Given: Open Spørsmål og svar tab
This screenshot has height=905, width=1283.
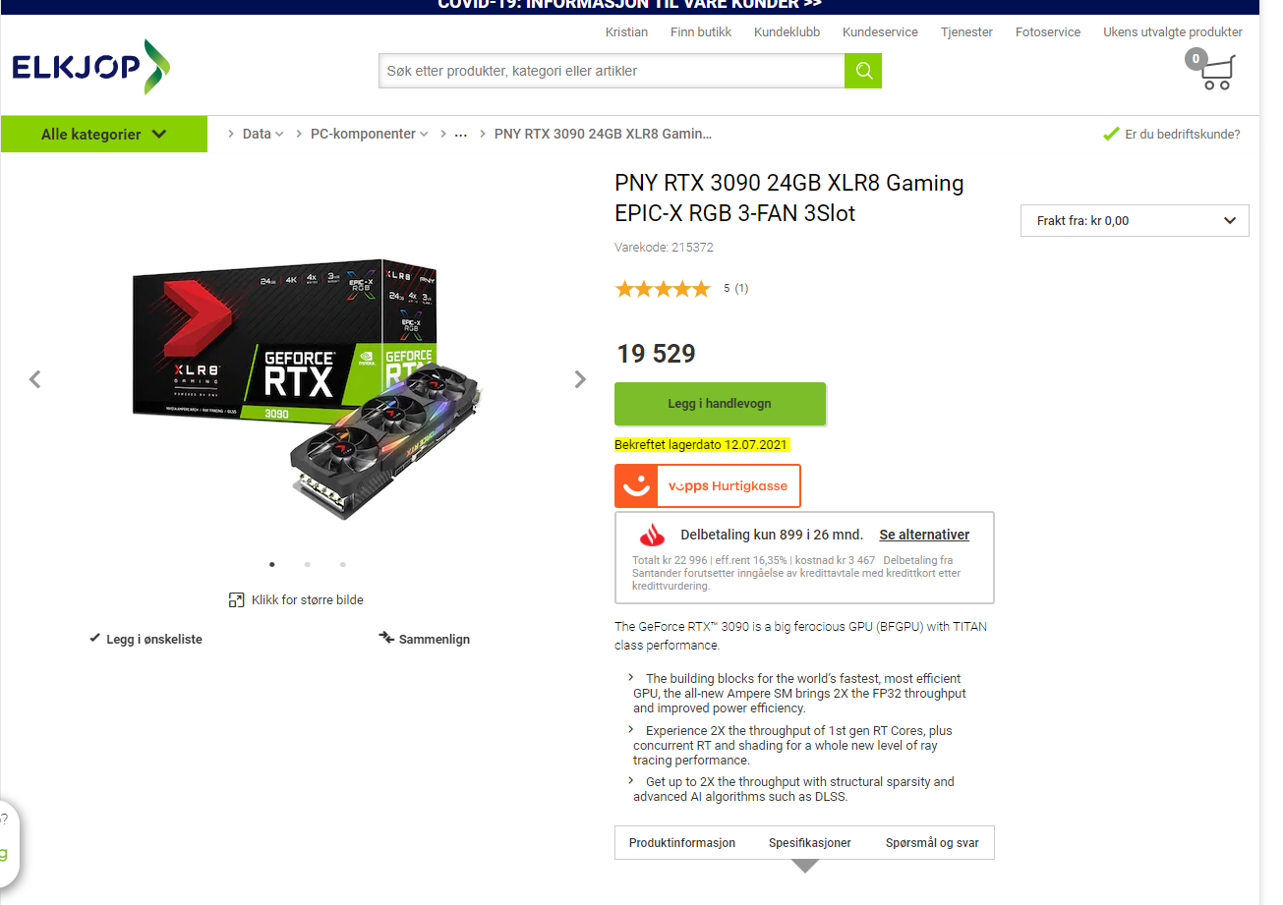Looking at the screenshot, I should [x=932, y=843].
